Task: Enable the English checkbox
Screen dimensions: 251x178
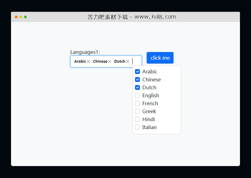Action: pos(137,95)
